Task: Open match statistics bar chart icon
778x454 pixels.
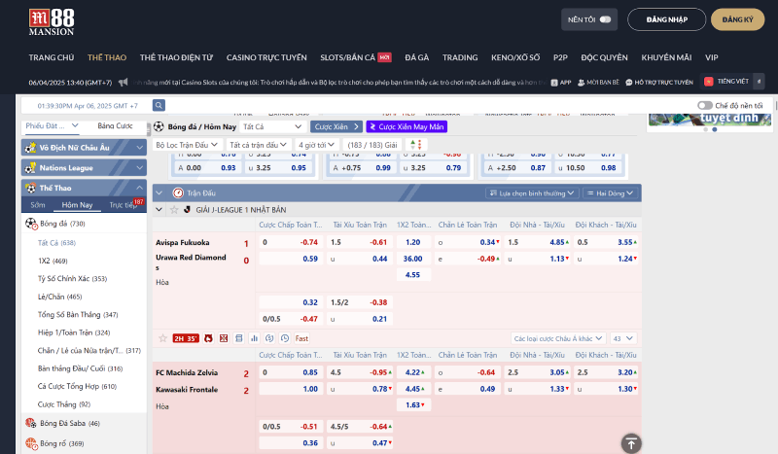Action: [255, 338]
